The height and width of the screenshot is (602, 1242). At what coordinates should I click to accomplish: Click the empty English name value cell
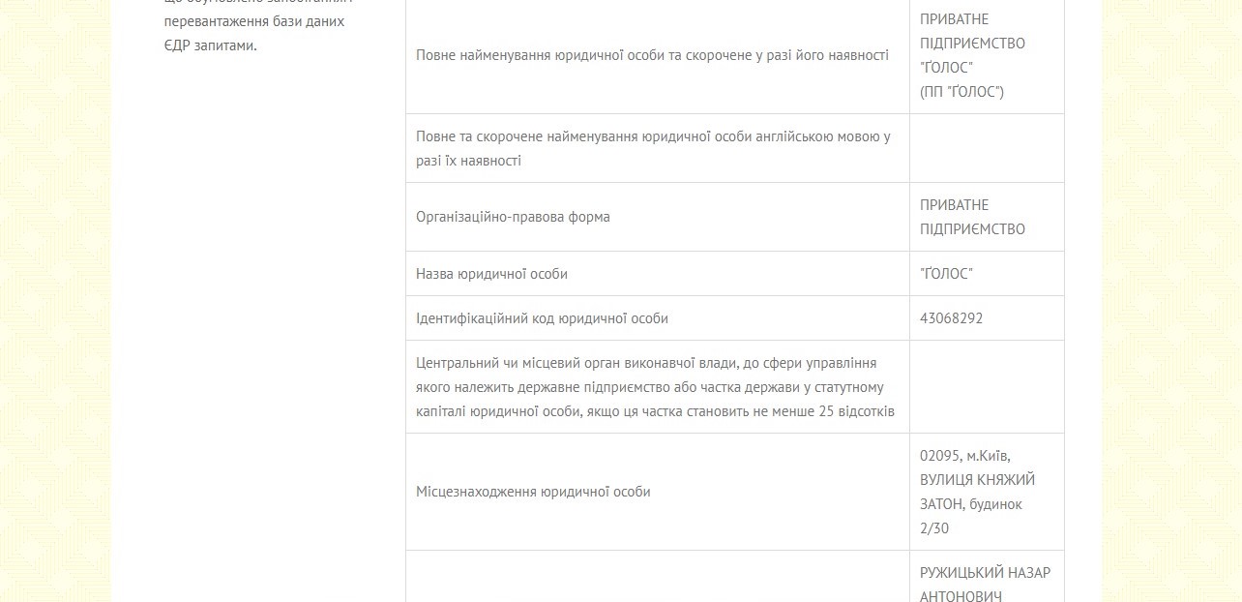(x=987, y=148)
